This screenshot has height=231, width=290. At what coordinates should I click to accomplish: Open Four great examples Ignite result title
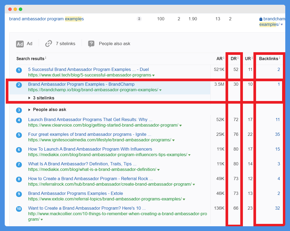click(x=90, y=134)
